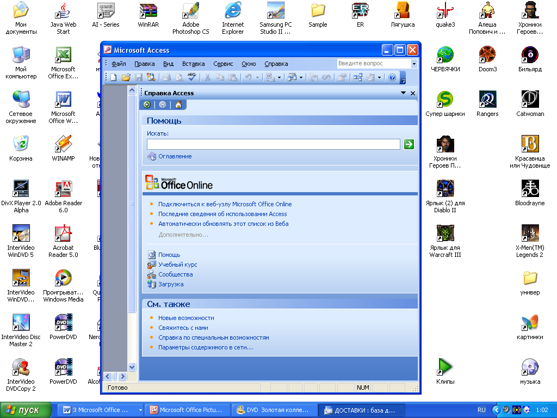Viewport: 557px width, 418px height.
Task: Open the toolbar options dropdown at the toolbar end
Action: [403, 78]
